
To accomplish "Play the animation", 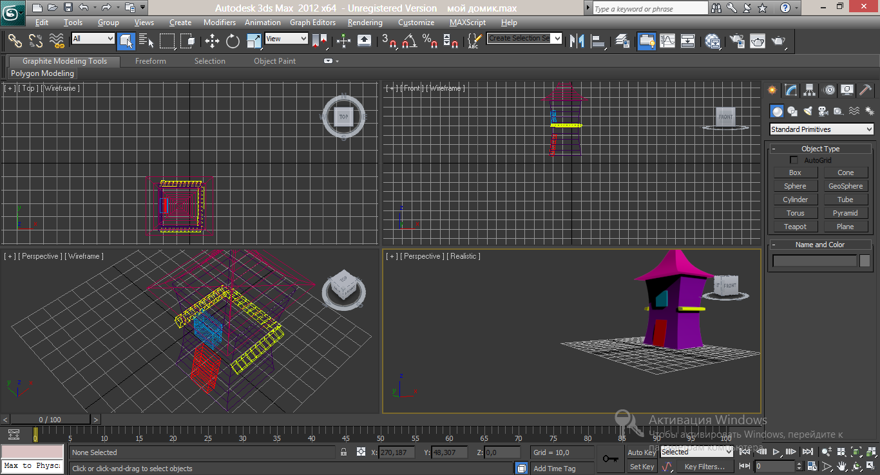I will (x=778, y=452).
